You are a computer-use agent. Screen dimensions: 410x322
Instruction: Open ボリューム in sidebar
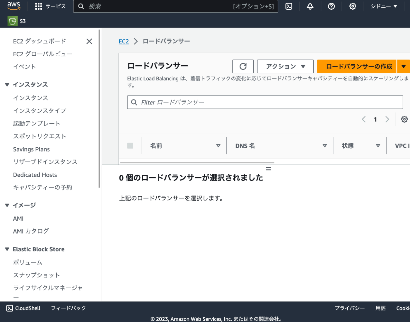(x=28, y=263)
